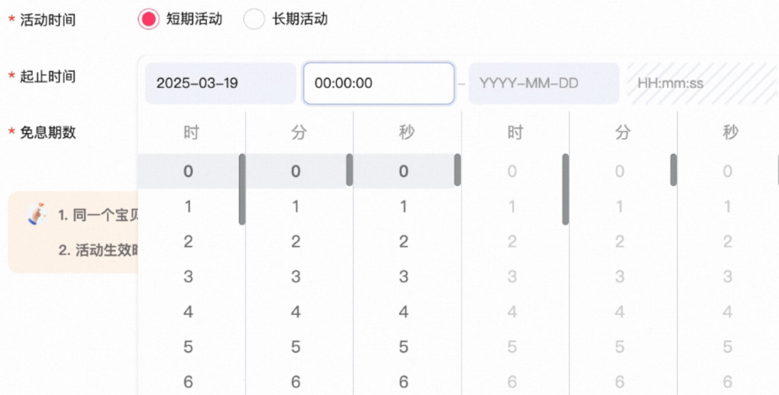
Task: Select the 短期活动 radio button
Action: (149, 19)
